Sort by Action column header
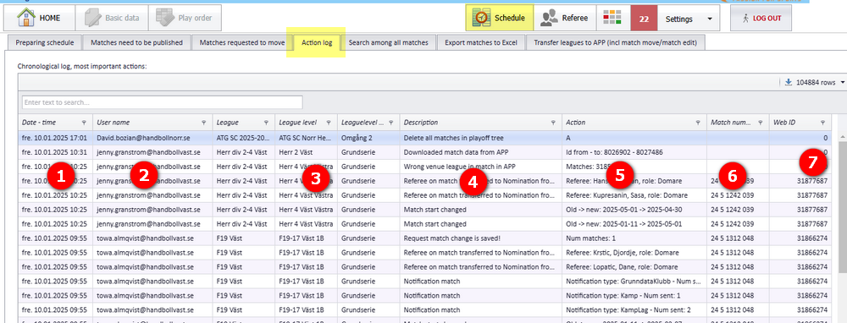The height and width of the screenshot is (323, 847). (575, 123)
